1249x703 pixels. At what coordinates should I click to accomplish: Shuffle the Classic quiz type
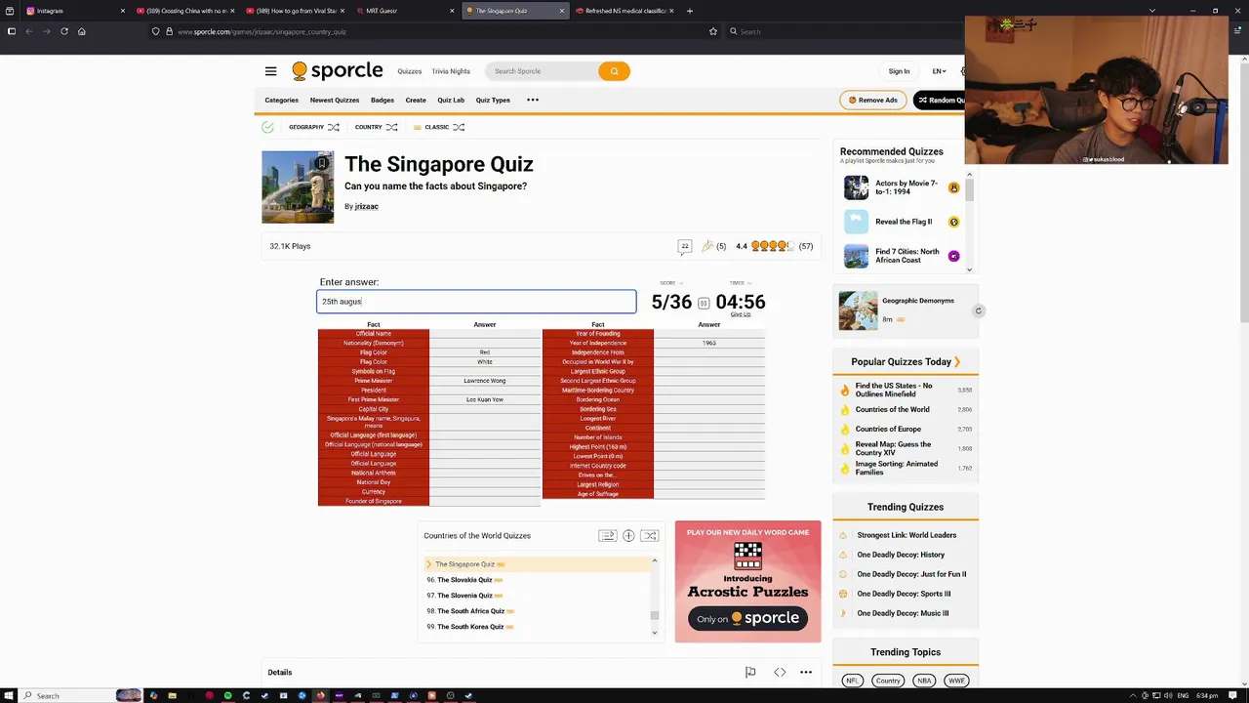(459, 127)
